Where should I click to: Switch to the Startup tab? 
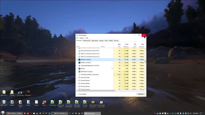[x=101, y=41]
